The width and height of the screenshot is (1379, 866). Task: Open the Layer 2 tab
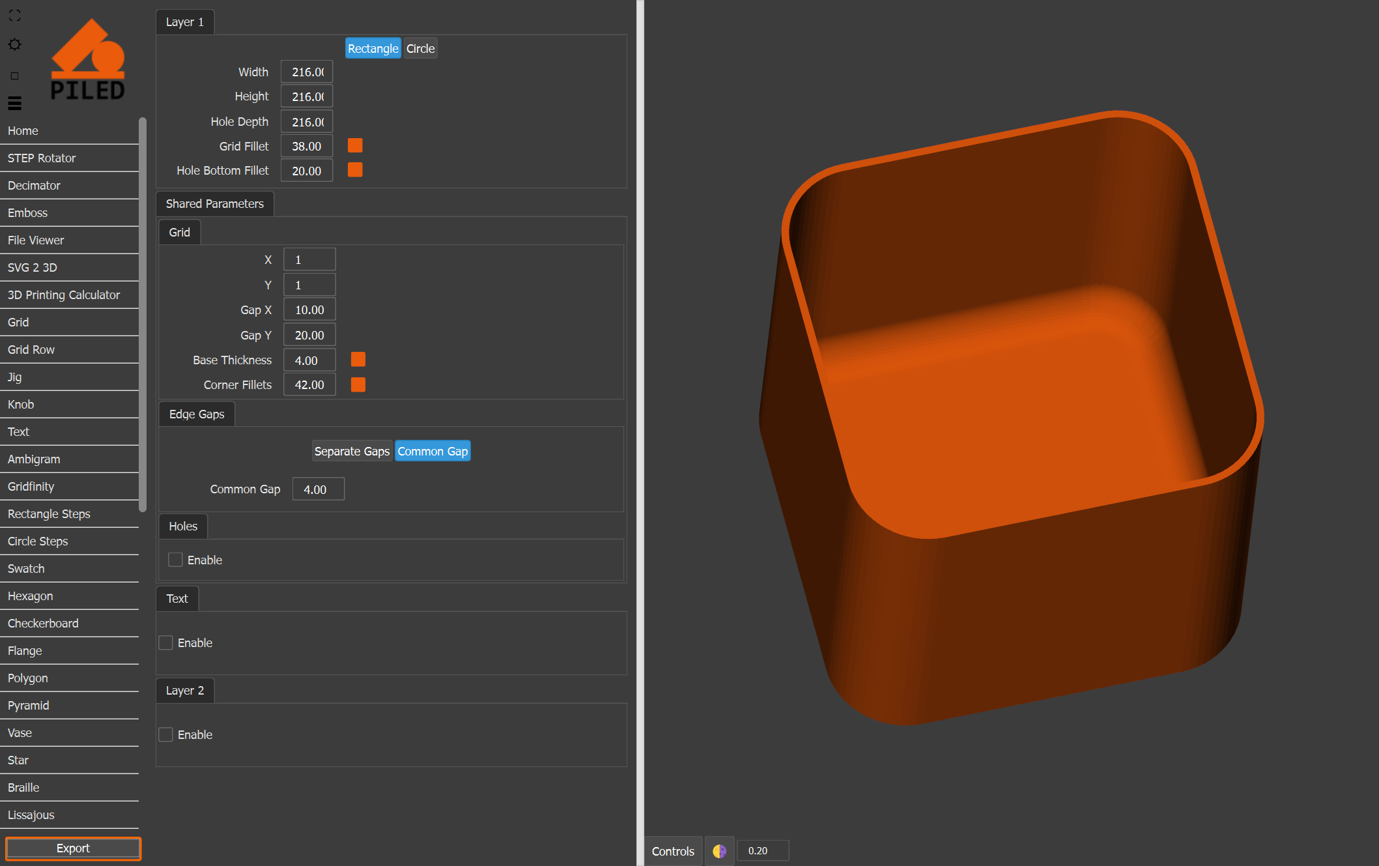click(x=185, y=691)
